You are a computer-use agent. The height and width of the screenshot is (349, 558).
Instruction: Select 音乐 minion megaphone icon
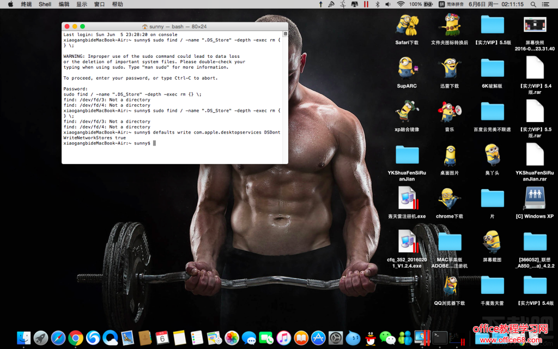pyautogui.click(x=450, y=111)
